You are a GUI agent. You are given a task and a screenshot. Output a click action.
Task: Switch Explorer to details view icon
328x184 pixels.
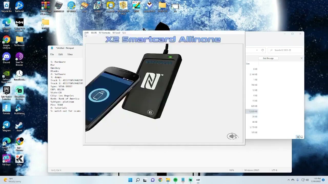[x=298, y=137]
